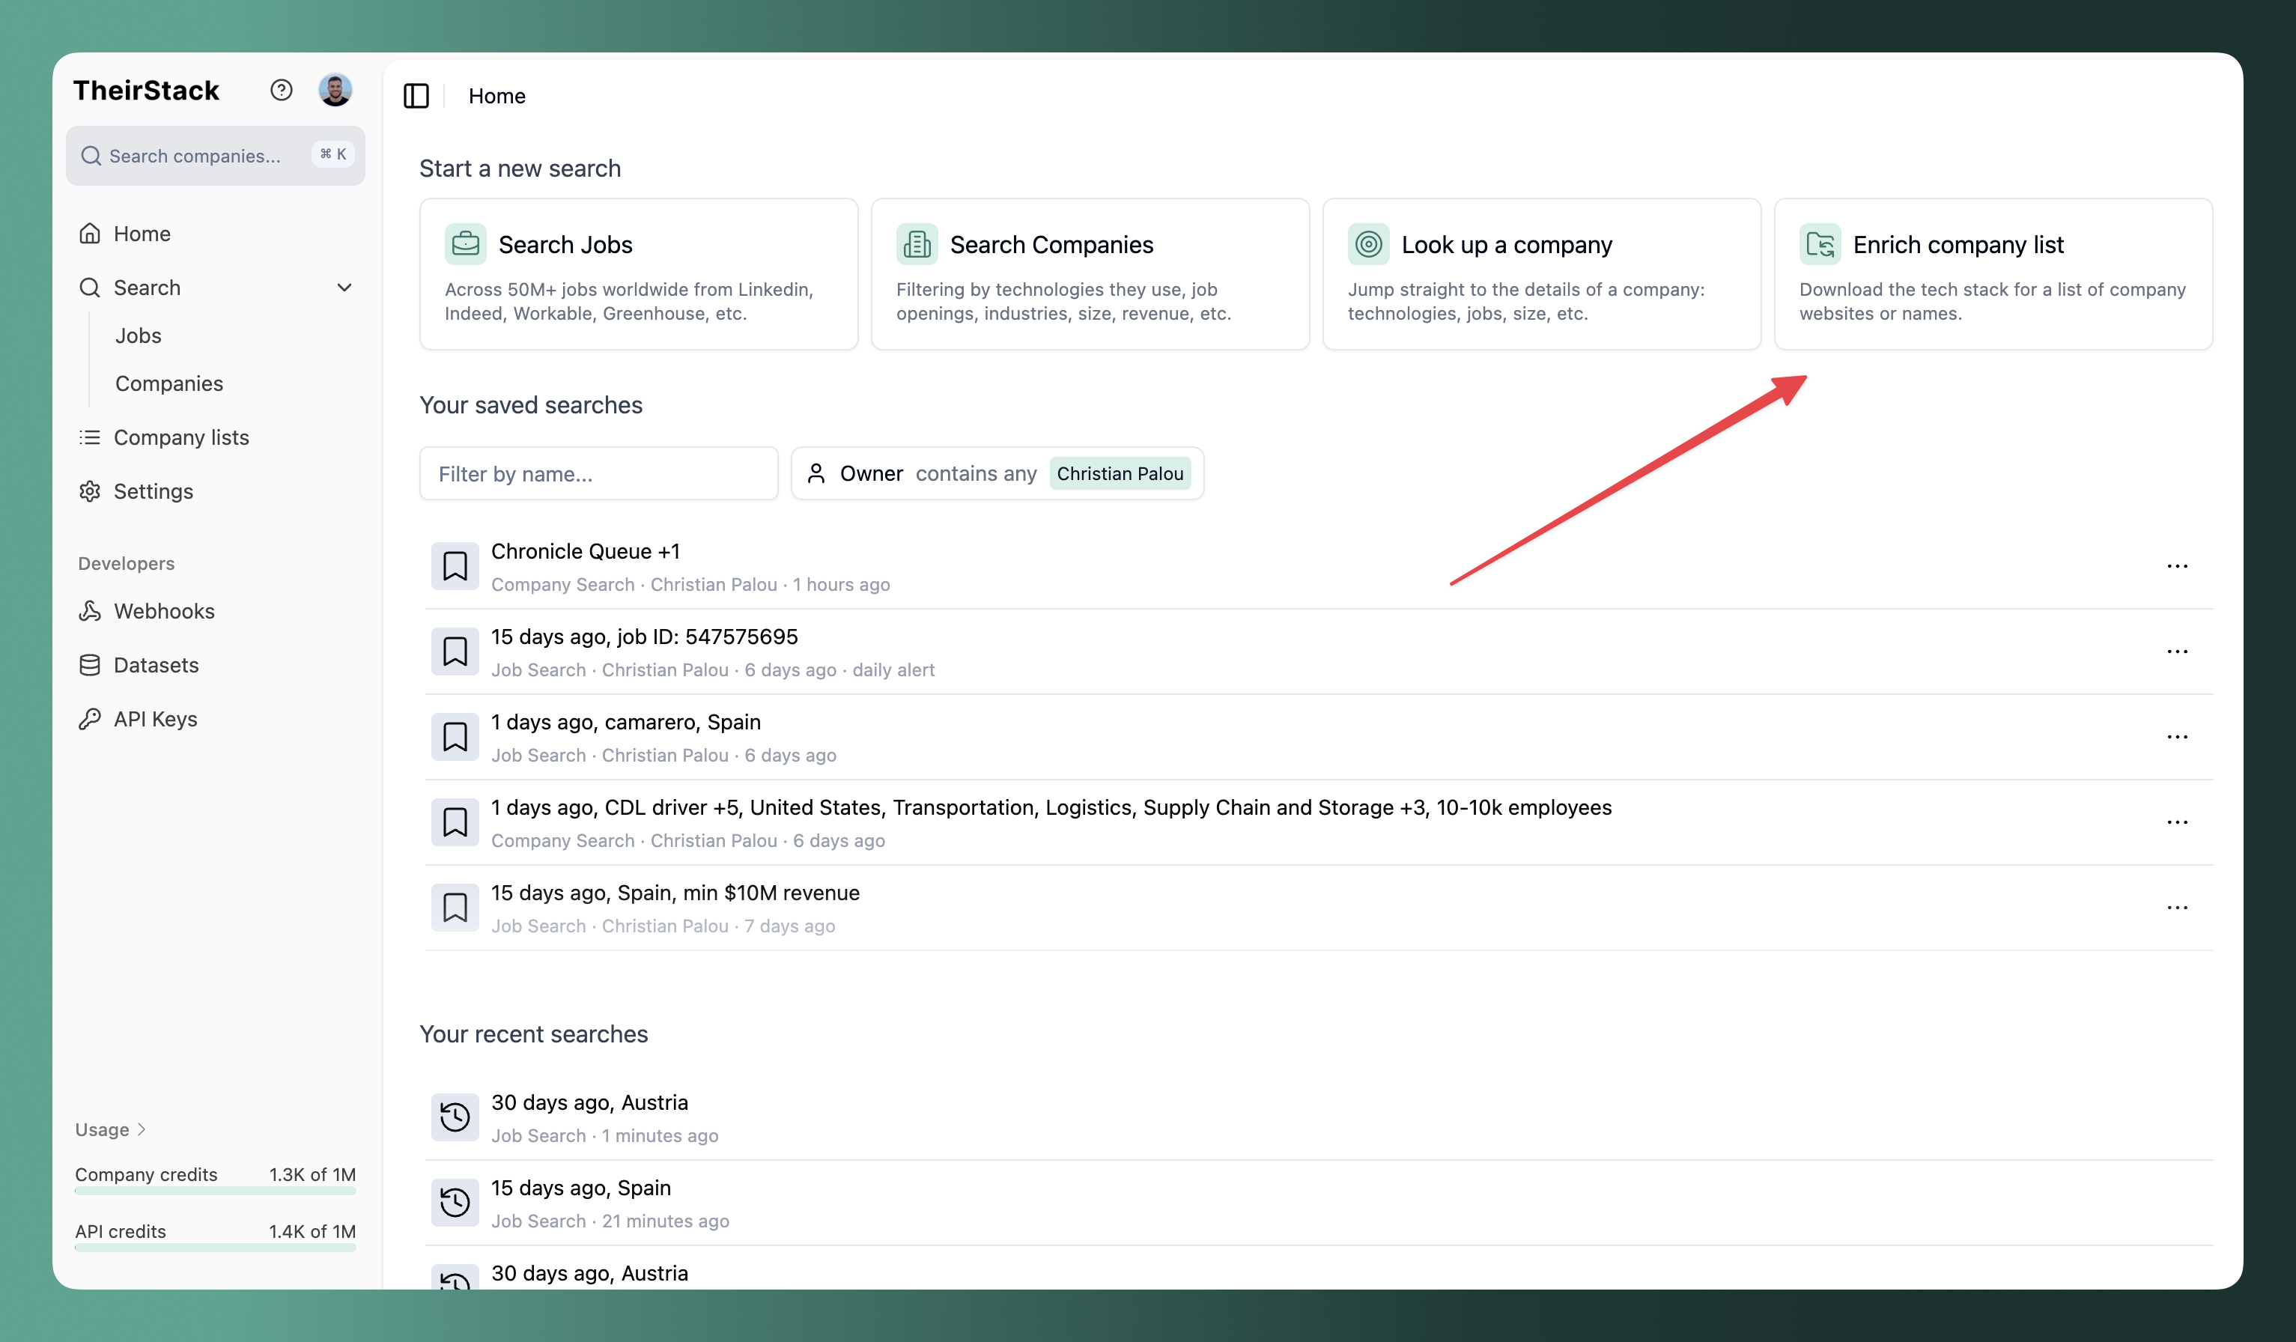Select Companies under the Search menu
2296x1342 pixels.
pyautogui.click(x=168, y=383)
